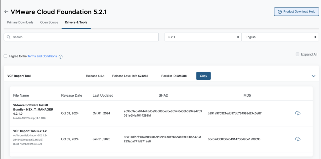321x159 pixels.
Task: Switch to Primary Downloads tab
Action: click(x=20, y=22)
